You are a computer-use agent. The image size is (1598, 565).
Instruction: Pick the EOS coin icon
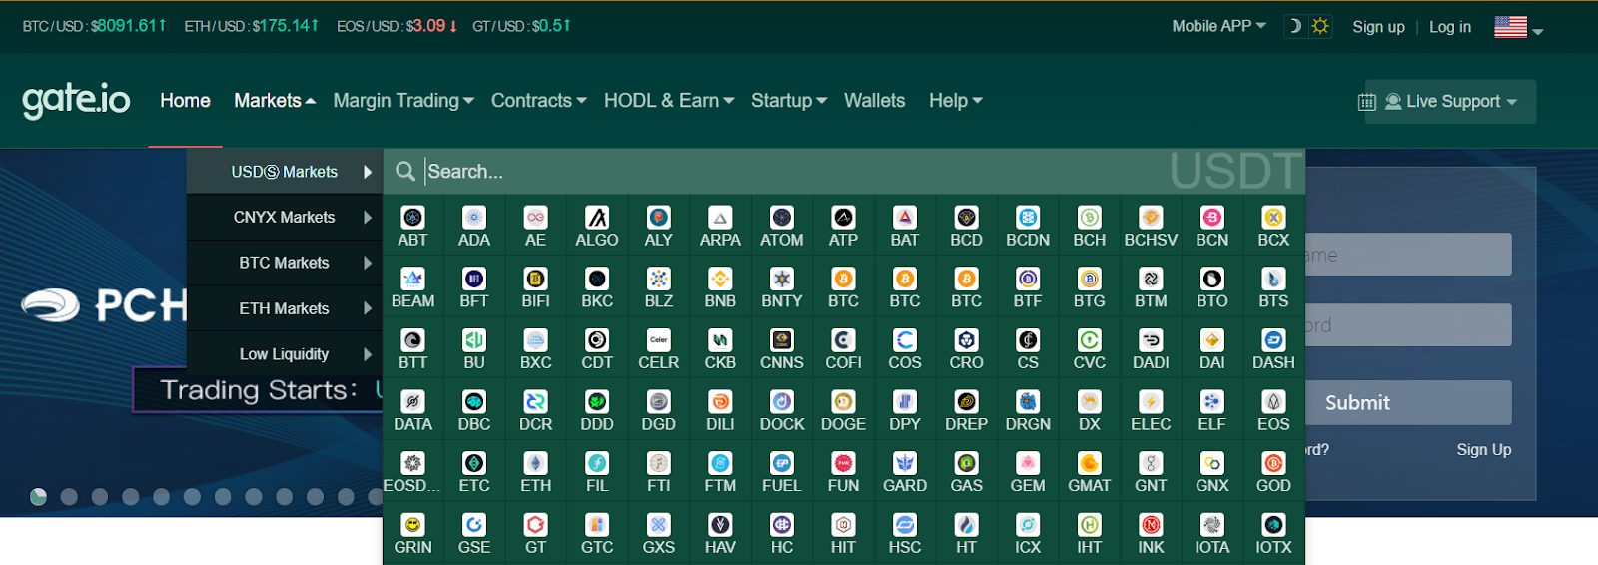[x=1273, y=401]
